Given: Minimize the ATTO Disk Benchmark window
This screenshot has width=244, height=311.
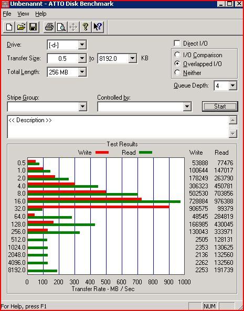Looking at the screenshot, I should click(221, 4).
